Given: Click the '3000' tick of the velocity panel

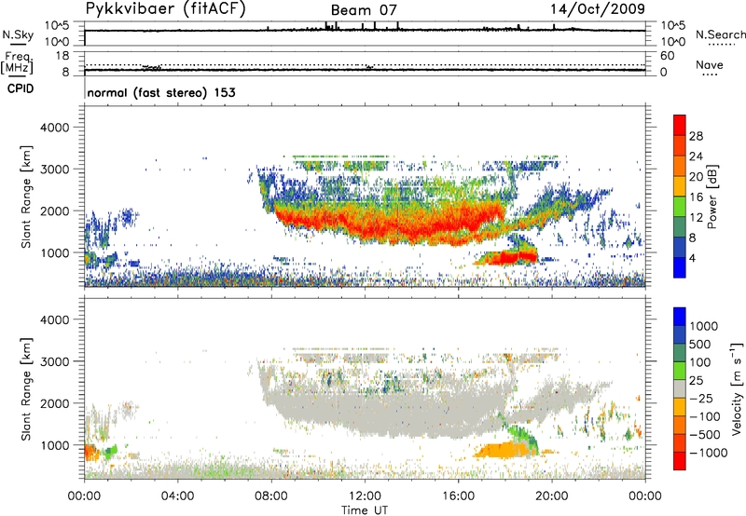Looking at the screenshot, I should [55, 362].
